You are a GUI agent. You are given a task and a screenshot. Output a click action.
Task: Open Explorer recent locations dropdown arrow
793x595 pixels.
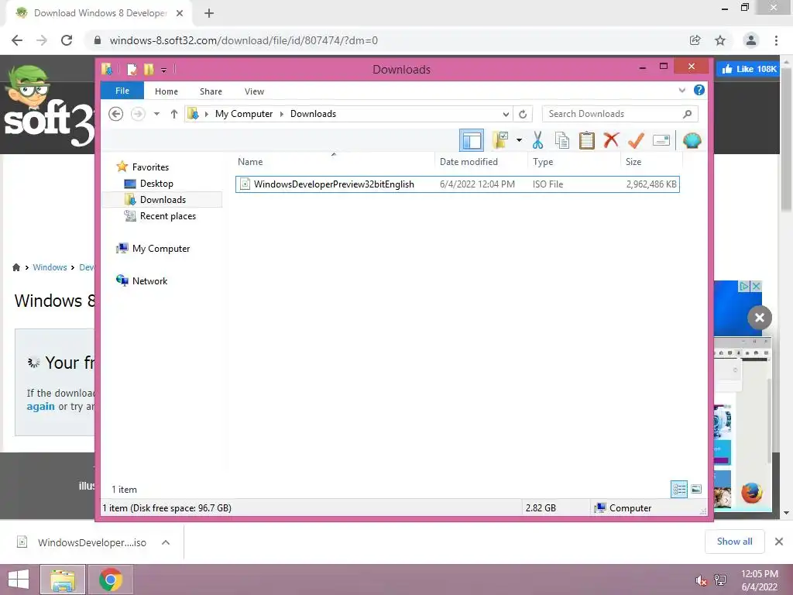point(156,114)
